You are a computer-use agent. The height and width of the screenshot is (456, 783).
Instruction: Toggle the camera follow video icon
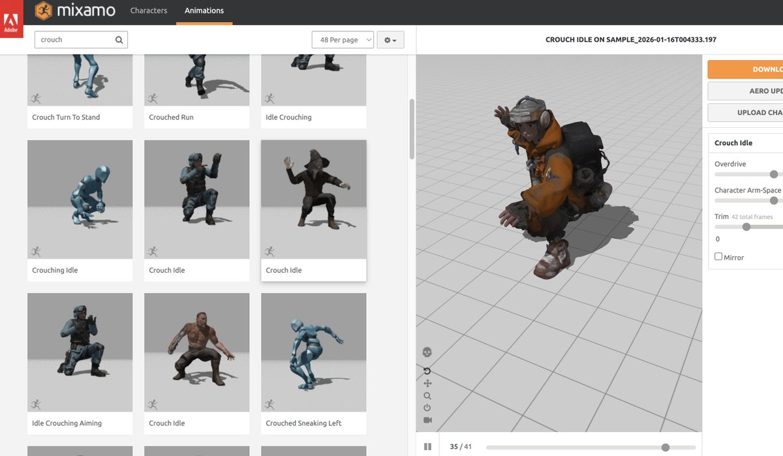coord(427,420)
